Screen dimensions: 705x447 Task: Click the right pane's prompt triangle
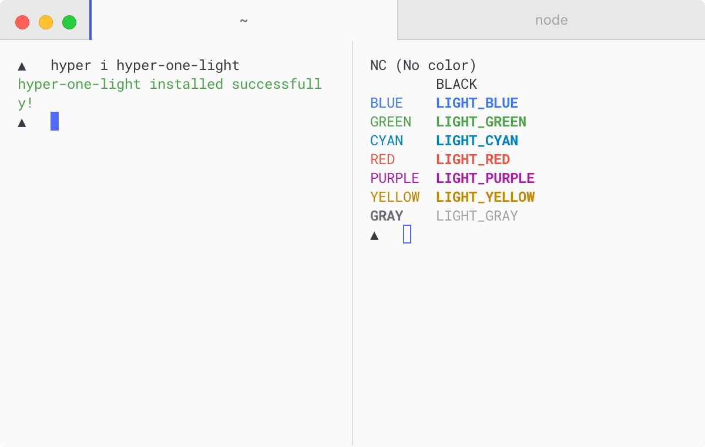coord(374,235)
